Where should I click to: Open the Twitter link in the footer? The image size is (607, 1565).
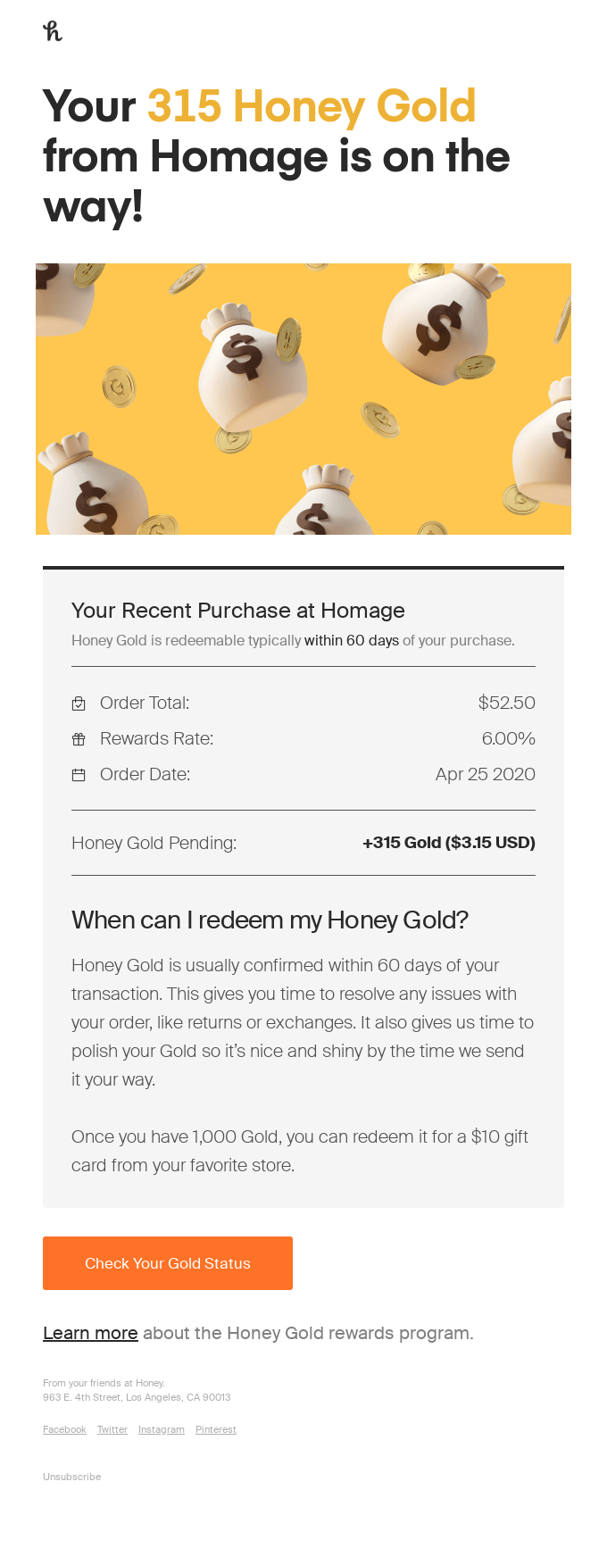pyautogui.click(x=112, y=1429)
